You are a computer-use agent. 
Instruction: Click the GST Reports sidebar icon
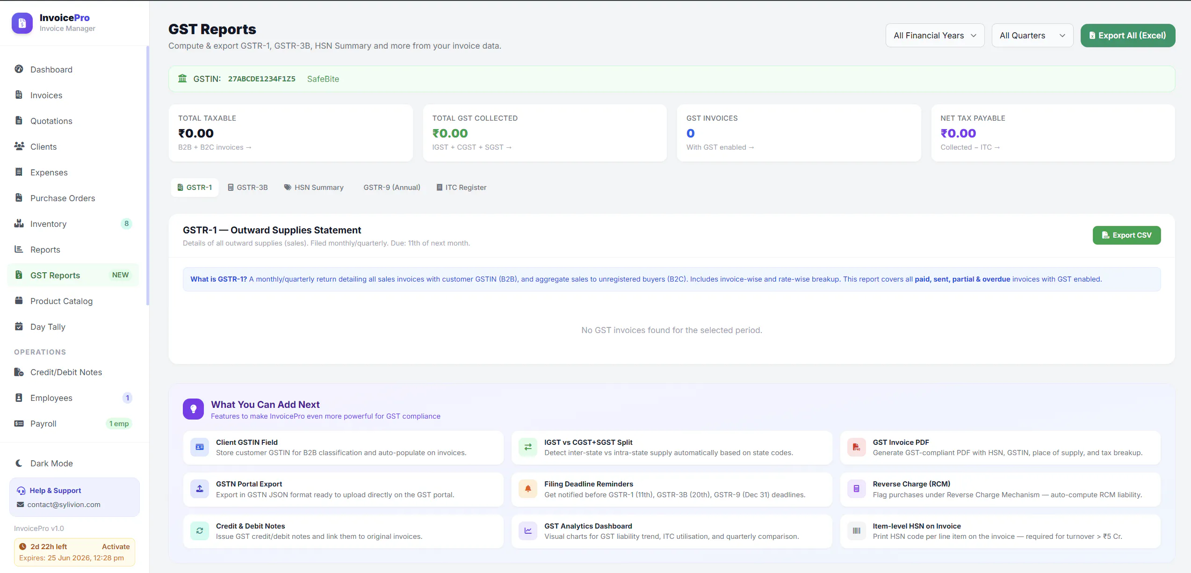pyautogui.click(x=19, y=275)
